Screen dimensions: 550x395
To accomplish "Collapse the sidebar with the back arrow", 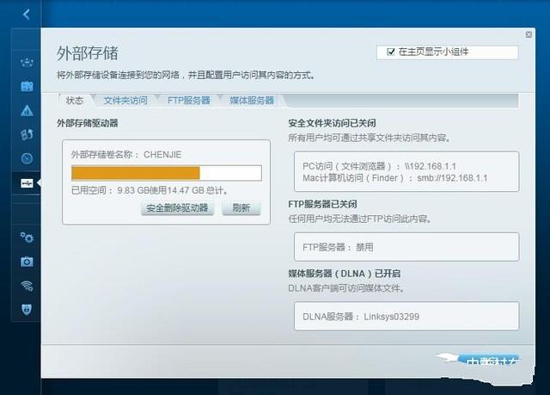I will coord(27,14).
